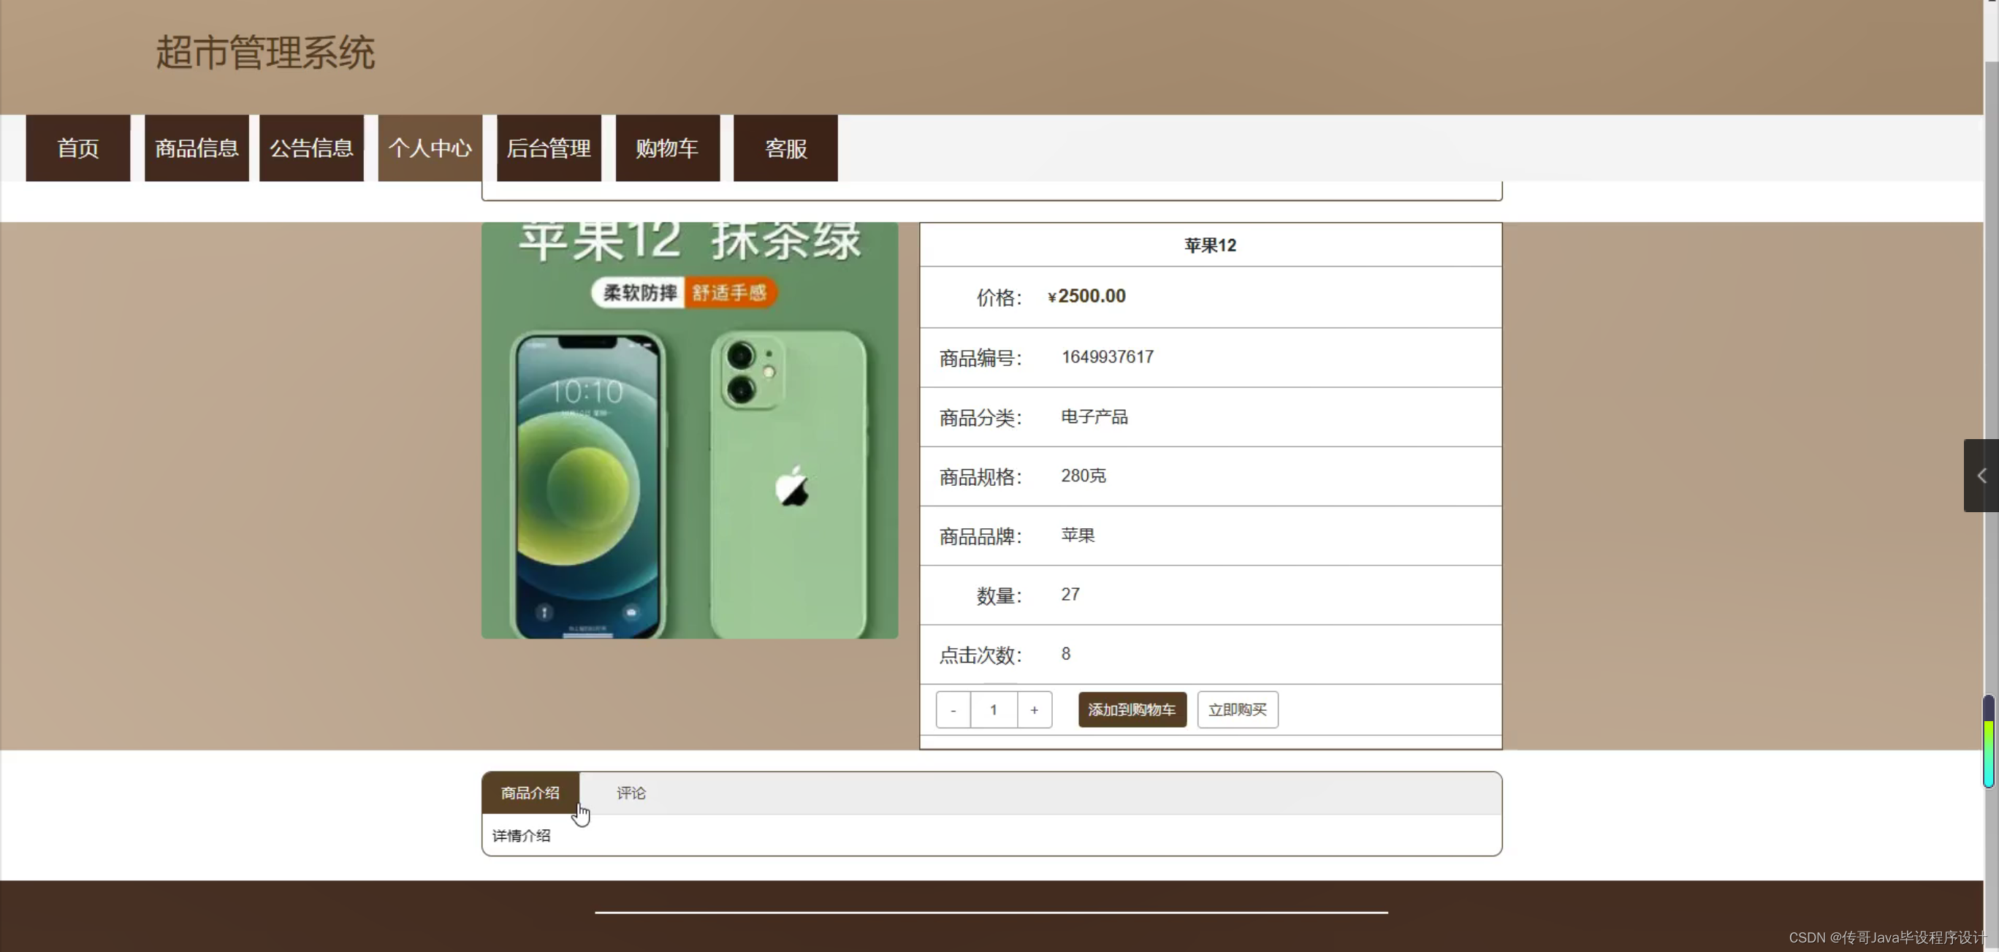Click 添加到购物车 add-to-cart button
Image resolution: width=1999 pixels, height=952 pixels.
click(x=1132, y=710)
